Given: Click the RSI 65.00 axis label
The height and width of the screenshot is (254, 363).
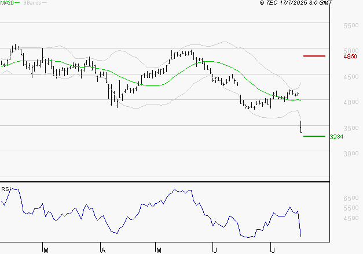Looking at the screenshot, I should (x=351, y=199).
